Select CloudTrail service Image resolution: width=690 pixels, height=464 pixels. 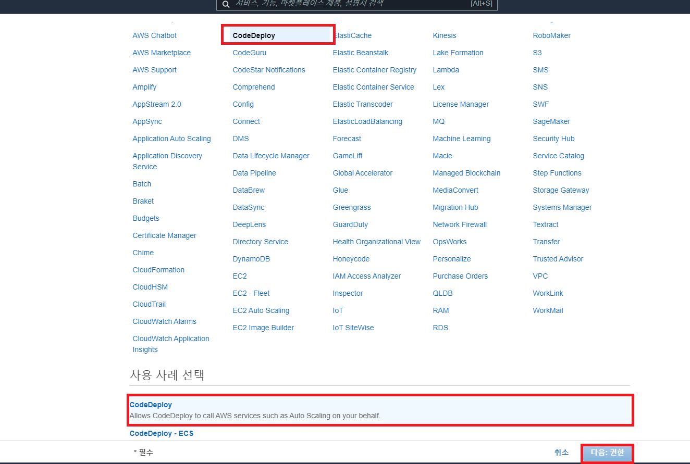click(x=149, y=304)
